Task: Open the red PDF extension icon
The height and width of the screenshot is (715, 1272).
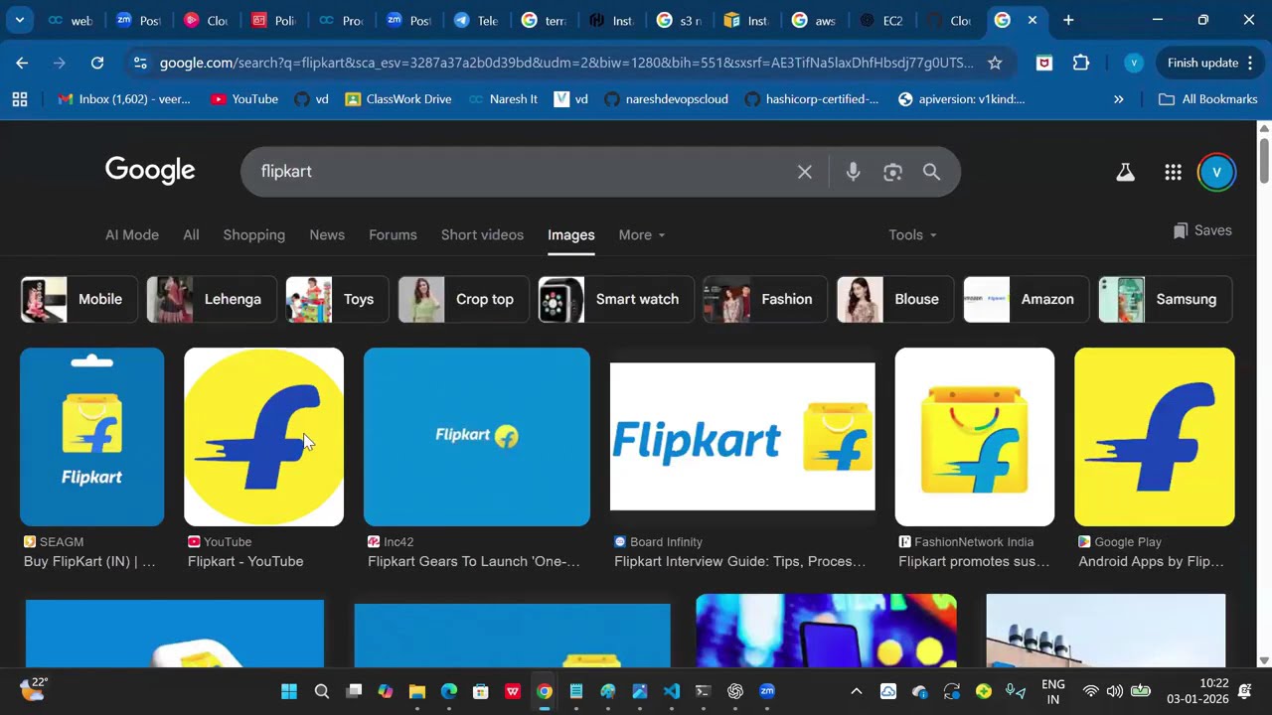Action: (x=1043, y=63)
